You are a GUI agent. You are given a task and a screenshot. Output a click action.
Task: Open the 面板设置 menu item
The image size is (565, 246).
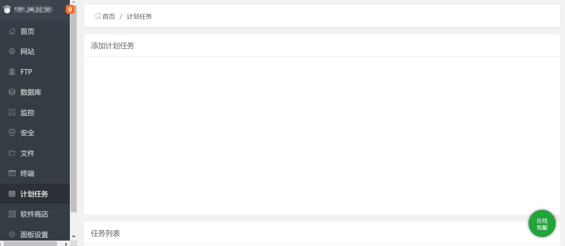(x=35, y=234)
